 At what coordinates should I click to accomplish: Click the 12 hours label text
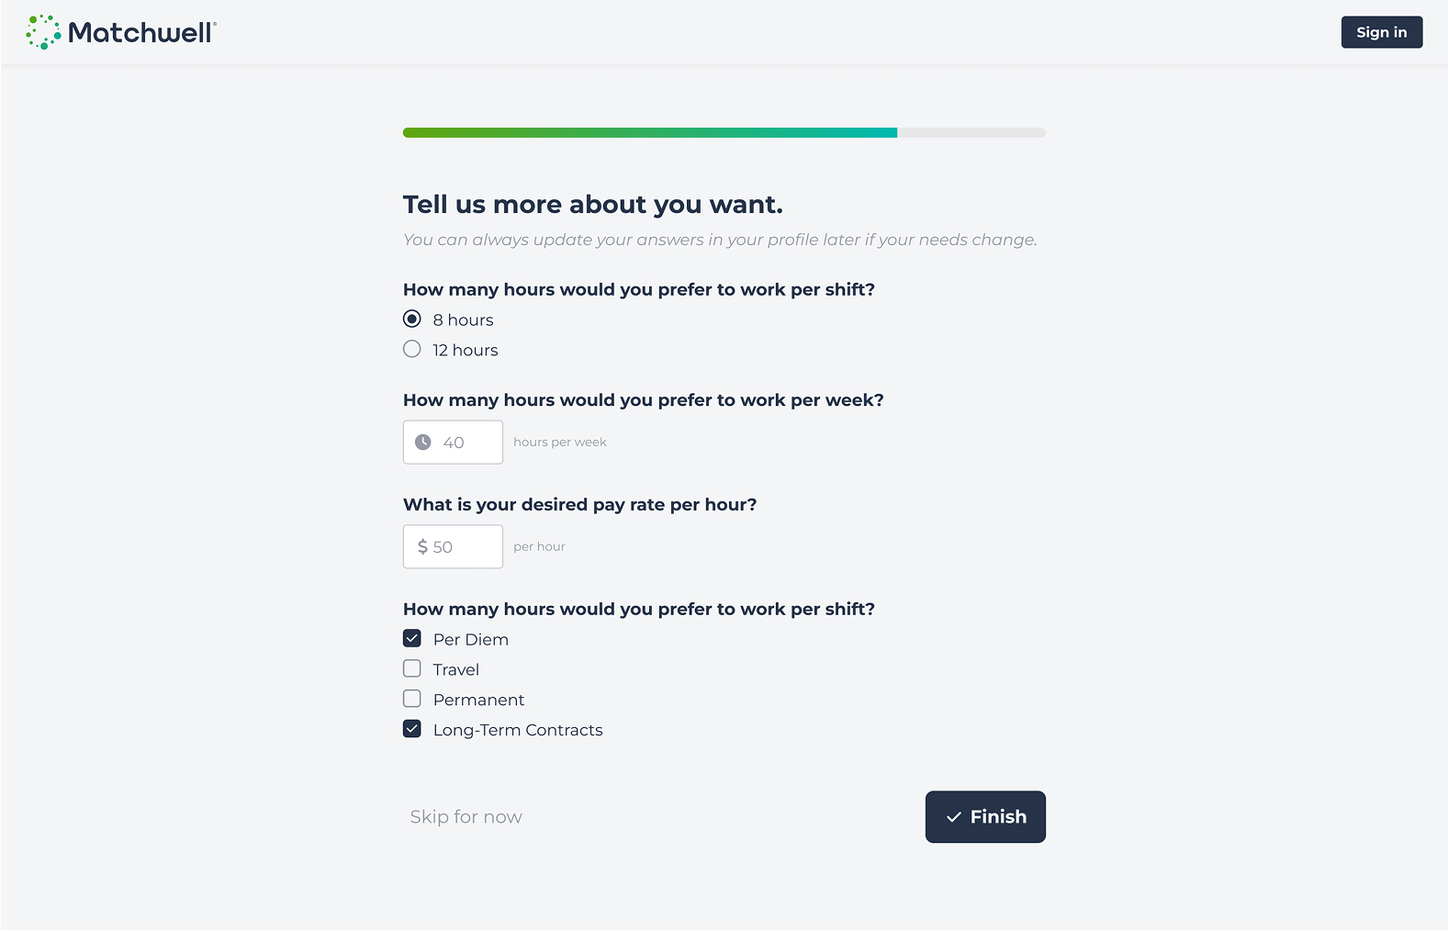point(466,350)
